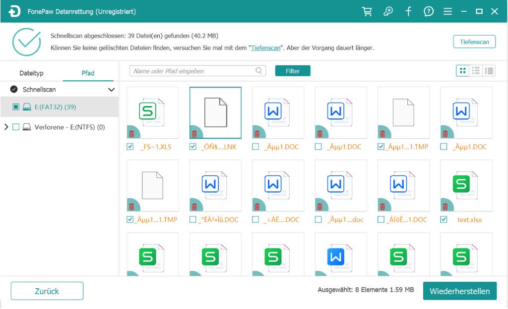Select the Verlorene - E:(NTFS) (0) row
The image size is (508, 309).
point(60,127)
